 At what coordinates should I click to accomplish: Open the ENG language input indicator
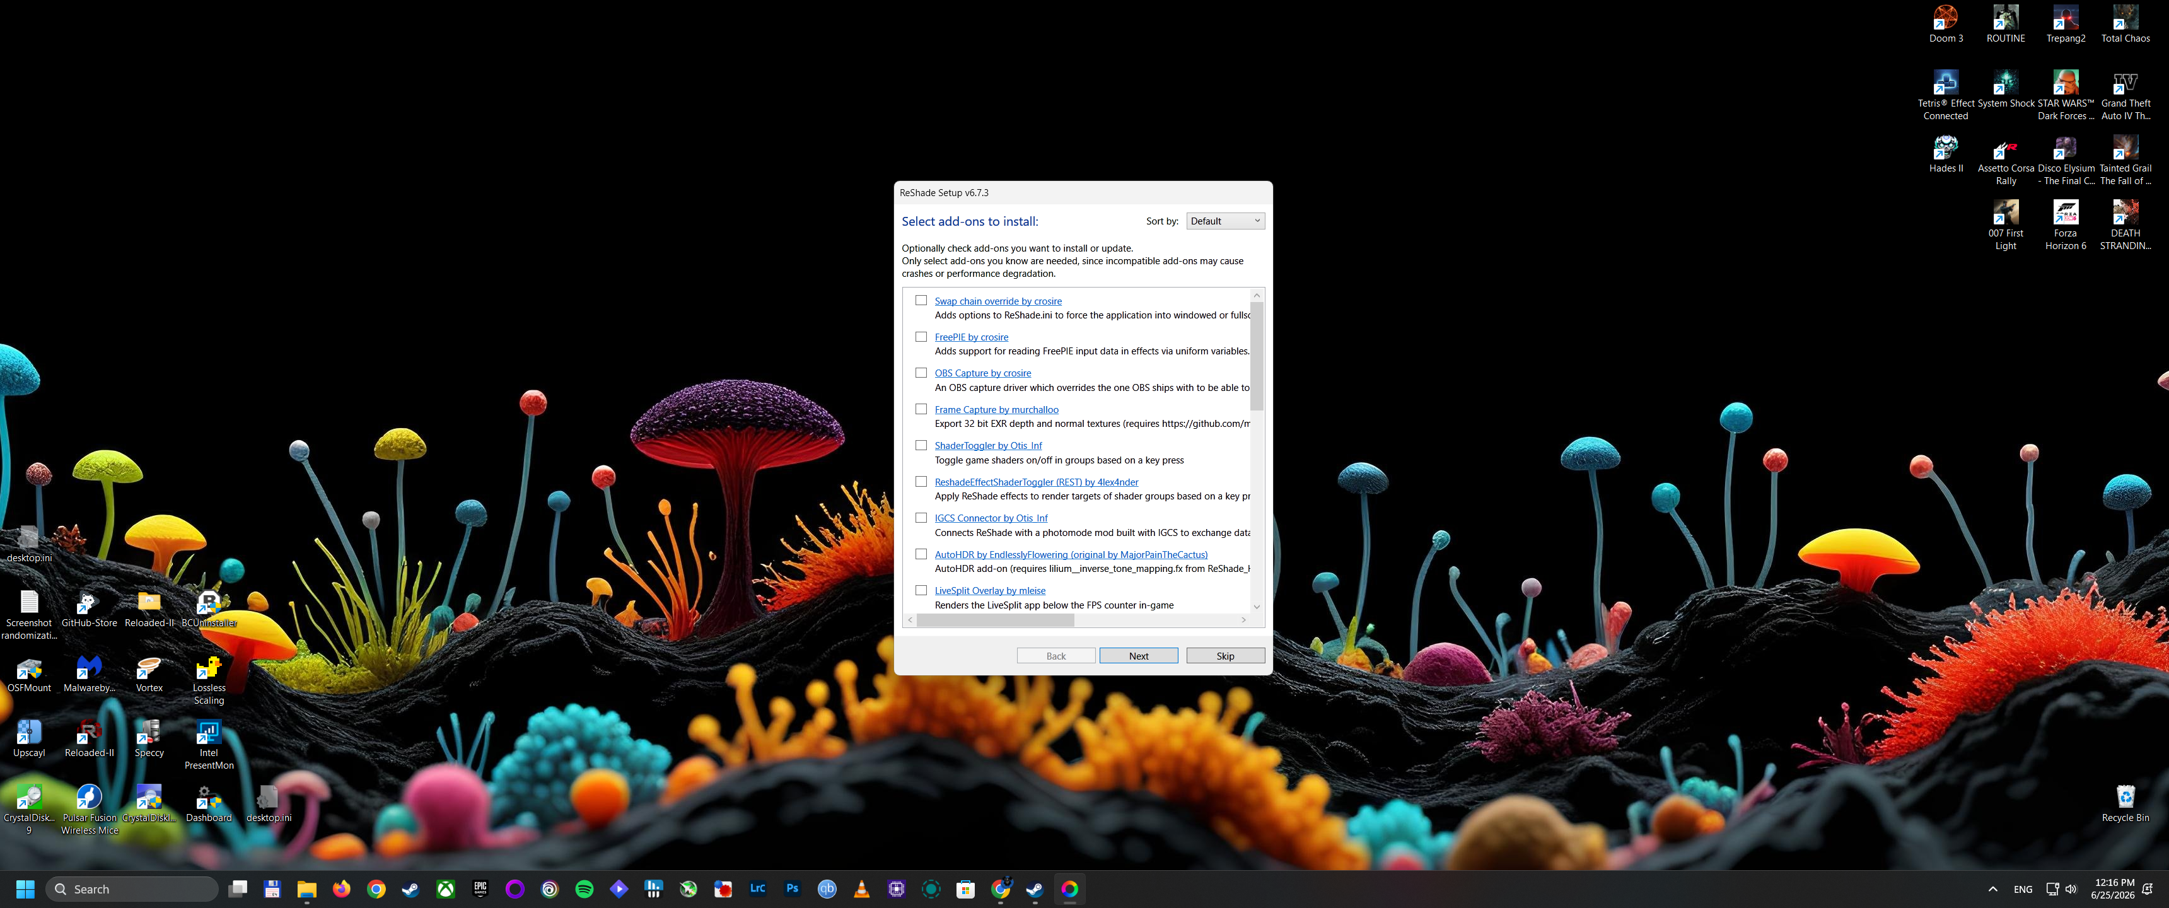pyautogui.click(x=2023, y=888)
